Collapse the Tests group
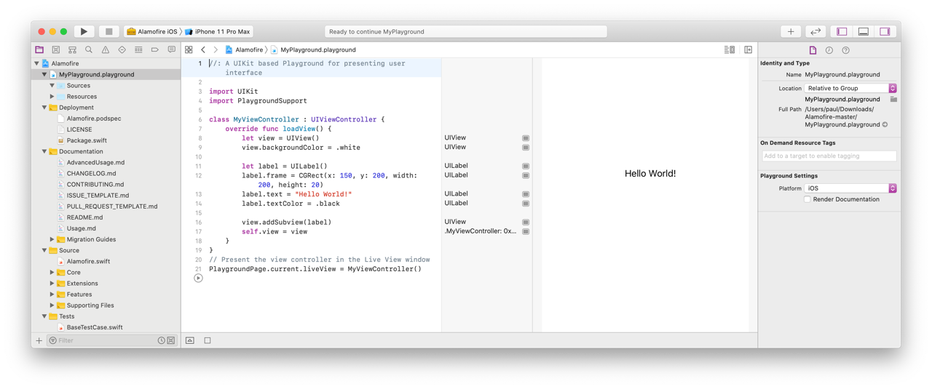Image resolution: width=932 pixels, height=389 pixels. click(44, 316)
